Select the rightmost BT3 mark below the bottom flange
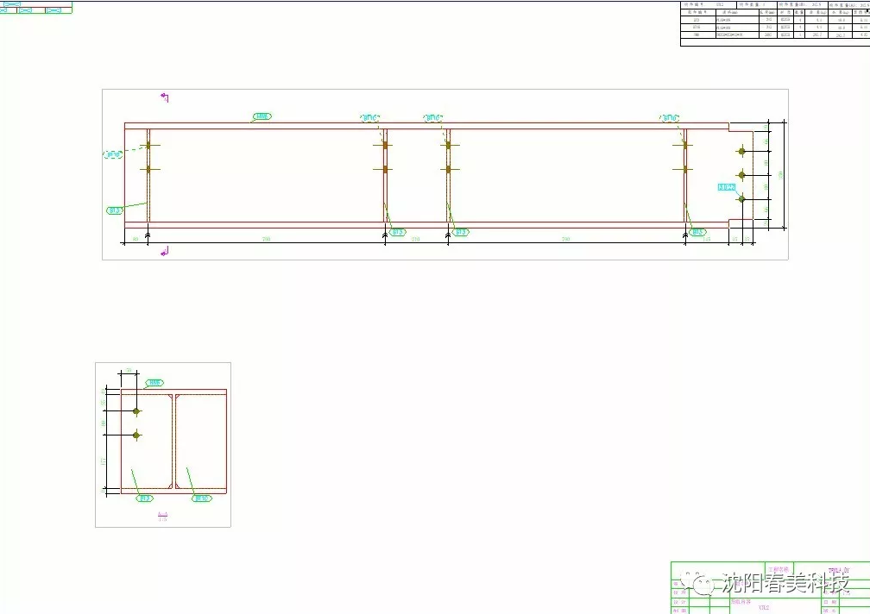The height and width of the screenshot is (614, 870). [x=697, y=232]
